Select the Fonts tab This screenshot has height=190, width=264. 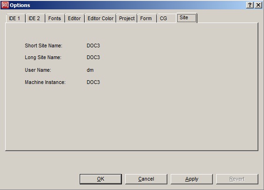[x=55, y=18]
